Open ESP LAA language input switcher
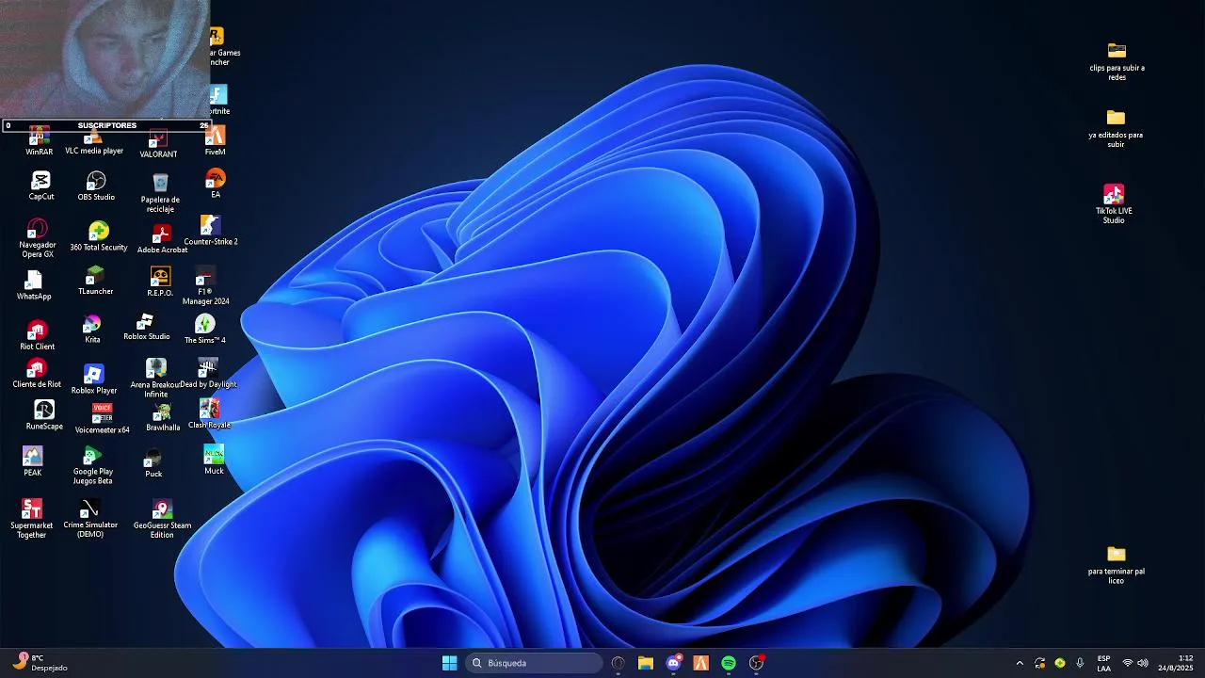Viewport: 1205px width, 678px height. click(1103, 663)
